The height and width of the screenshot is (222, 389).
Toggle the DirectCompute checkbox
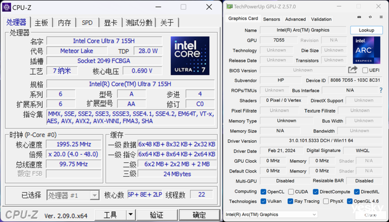coord(316,192)
